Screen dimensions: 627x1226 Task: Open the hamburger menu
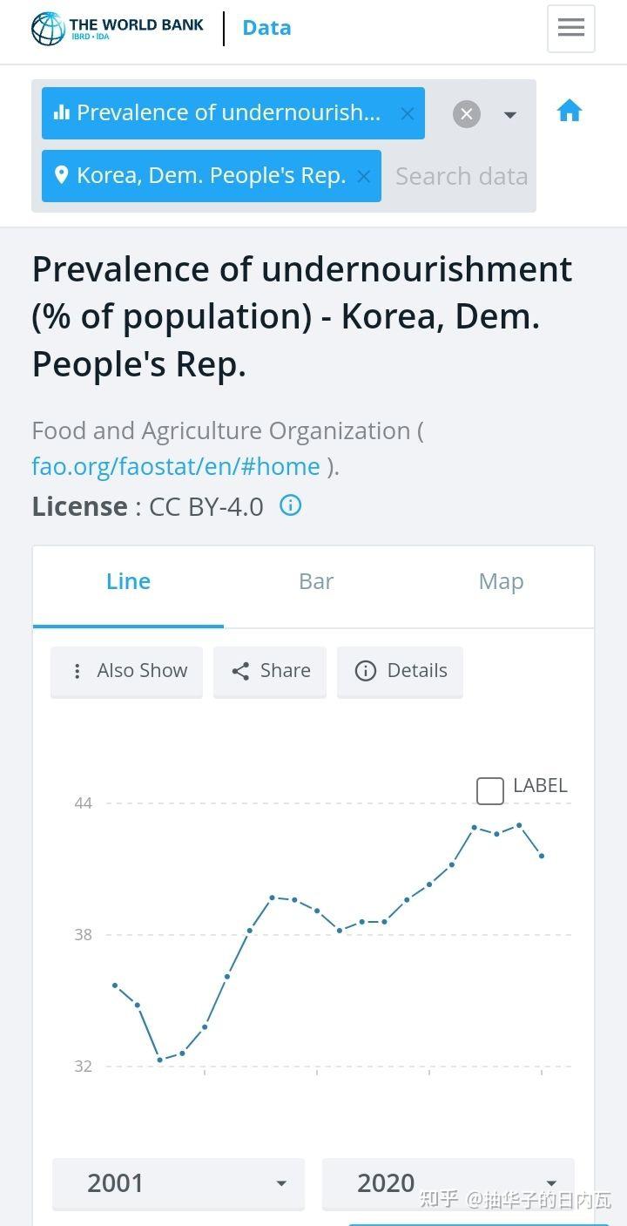[x=570, y=28]
